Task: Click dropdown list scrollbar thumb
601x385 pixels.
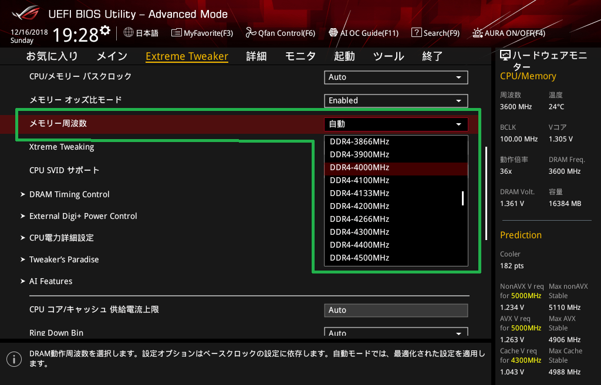Action: point(462,198)
